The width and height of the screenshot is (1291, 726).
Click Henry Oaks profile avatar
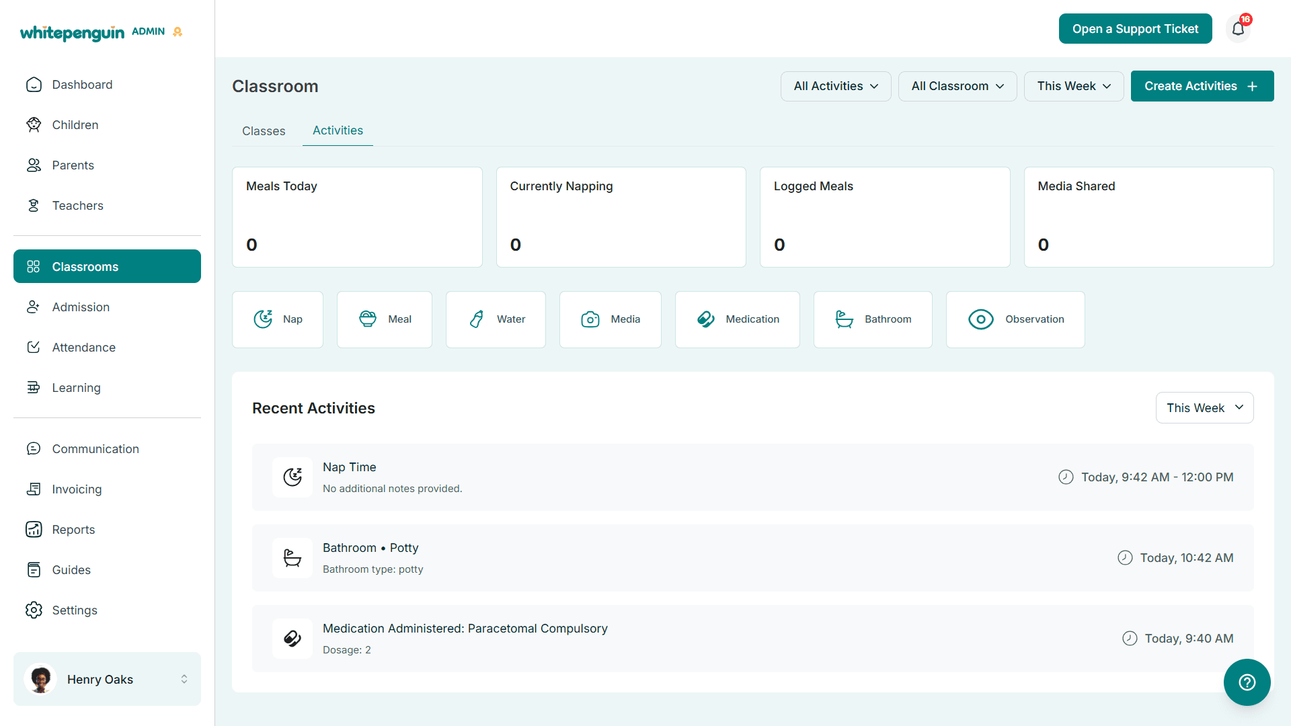(x=40, y=679)
